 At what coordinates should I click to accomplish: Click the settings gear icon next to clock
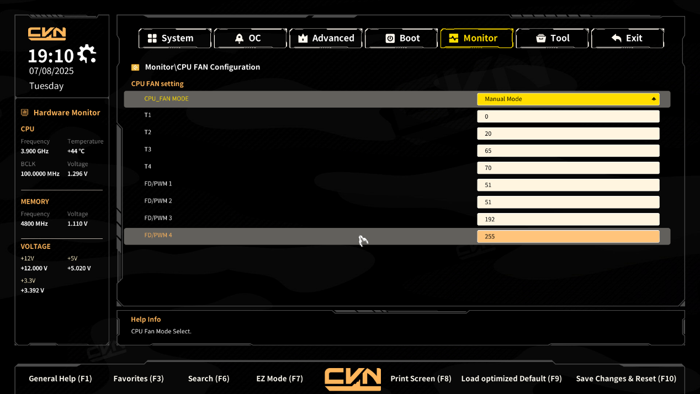(x=87, y=54)
